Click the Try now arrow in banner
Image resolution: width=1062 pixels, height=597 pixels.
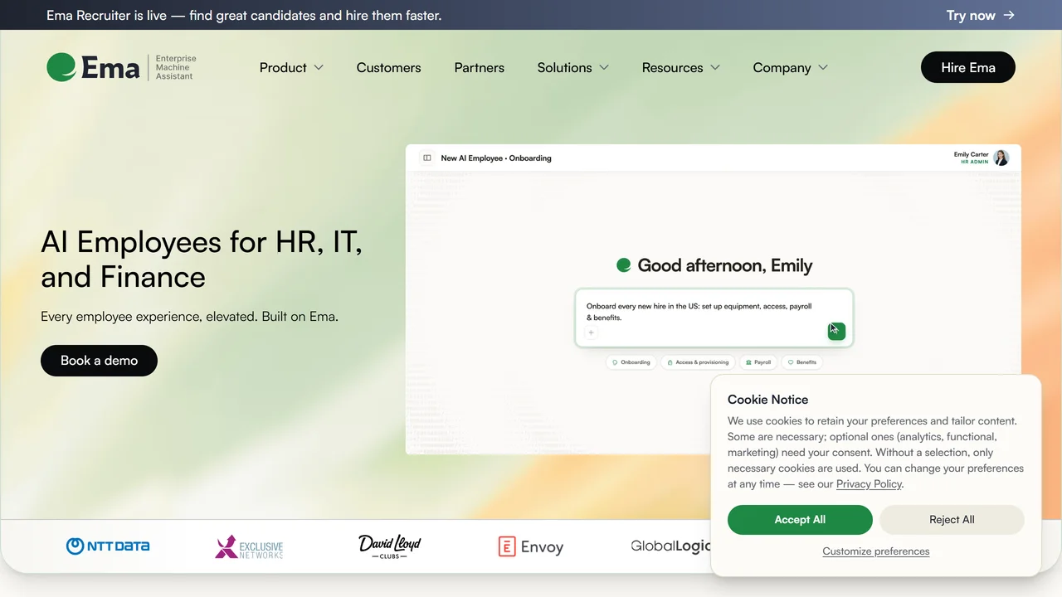tap(1009, 15)
